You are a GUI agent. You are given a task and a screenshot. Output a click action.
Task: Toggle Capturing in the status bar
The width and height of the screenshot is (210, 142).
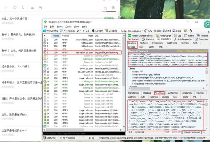click(49, 138)
